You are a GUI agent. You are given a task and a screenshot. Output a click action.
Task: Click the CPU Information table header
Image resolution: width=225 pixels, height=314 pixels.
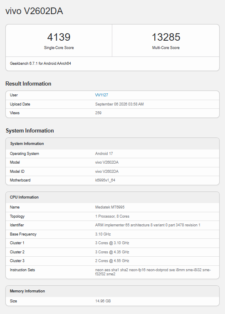click(112, 197)
